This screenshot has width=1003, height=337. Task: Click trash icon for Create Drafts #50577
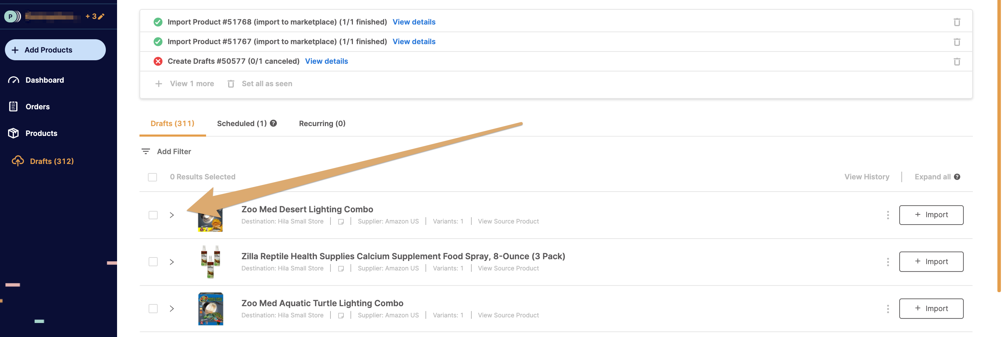(x=956, y=62)
